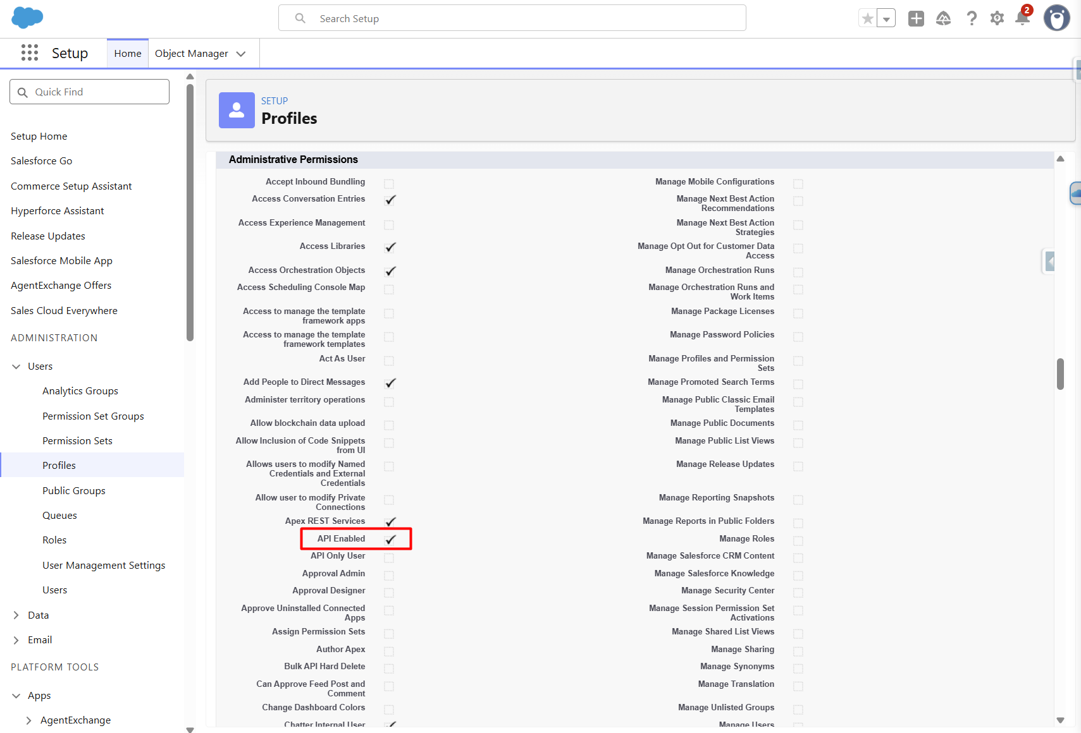
Task: Expand the Data tree section
Action: click(16, 615)
